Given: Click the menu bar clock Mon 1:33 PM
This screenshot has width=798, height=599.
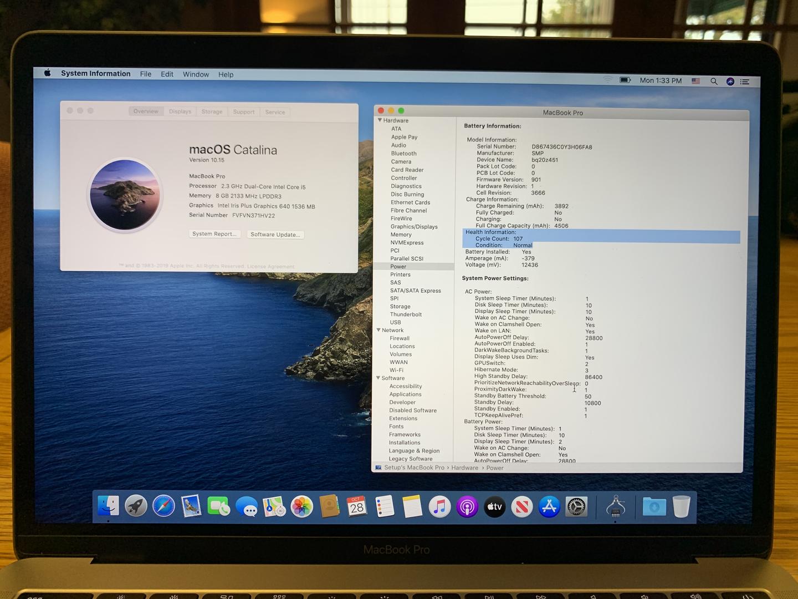Looking at the screenshot, I should [661, 80].
